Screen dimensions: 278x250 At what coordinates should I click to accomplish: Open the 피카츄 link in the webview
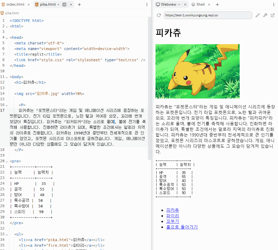(x=172, y=210)
